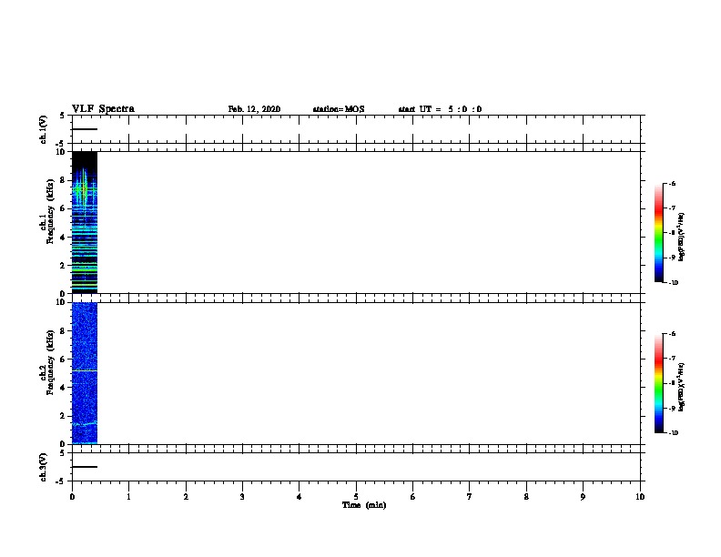Viewport: 721px width, 557px height.
Task: Click the ch.1 color scale bar
Action: tap(658, 233)
